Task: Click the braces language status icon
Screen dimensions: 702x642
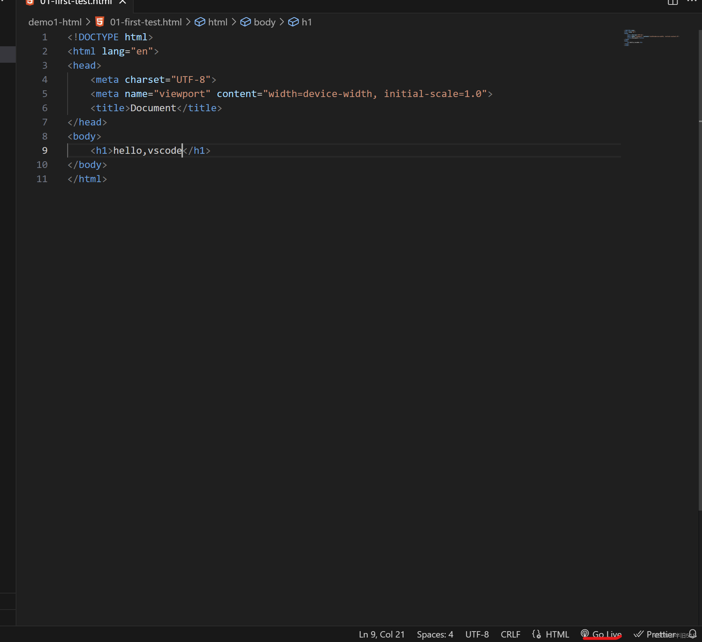Action: [x=537, y=634]
